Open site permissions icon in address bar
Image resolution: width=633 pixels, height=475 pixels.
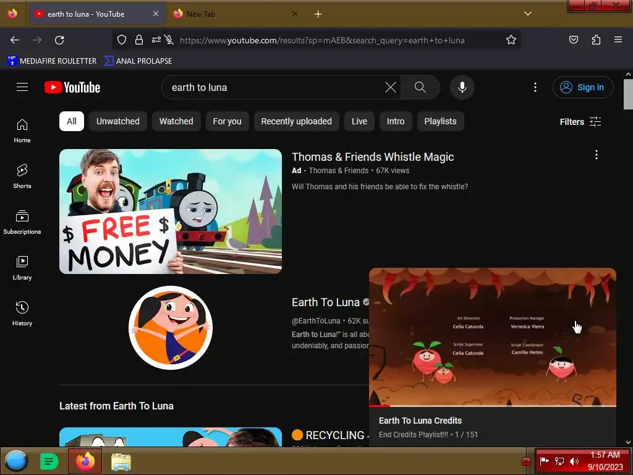tap(156, 40)
